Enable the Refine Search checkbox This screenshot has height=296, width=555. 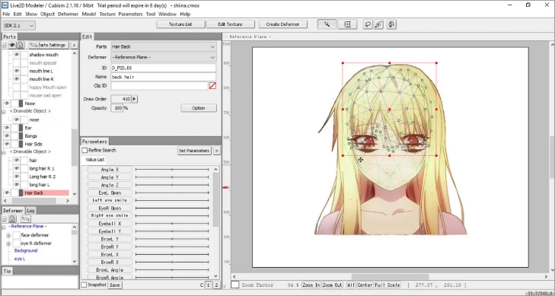(85, 151)
